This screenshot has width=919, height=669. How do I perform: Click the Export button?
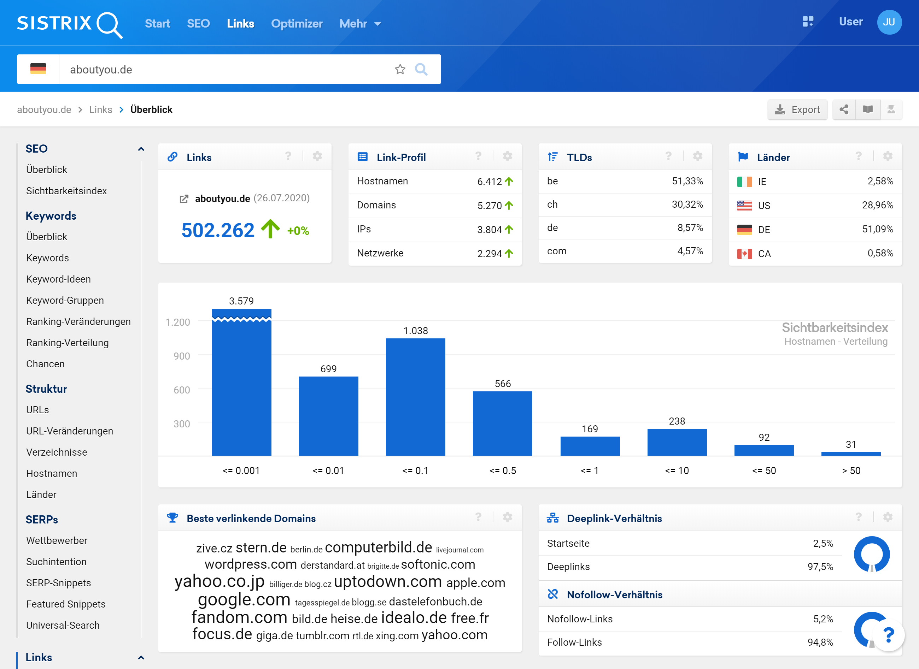[797, 109]
